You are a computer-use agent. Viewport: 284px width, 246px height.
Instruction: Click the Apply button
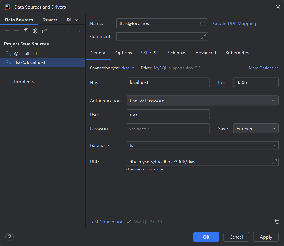tap(266, 237)
